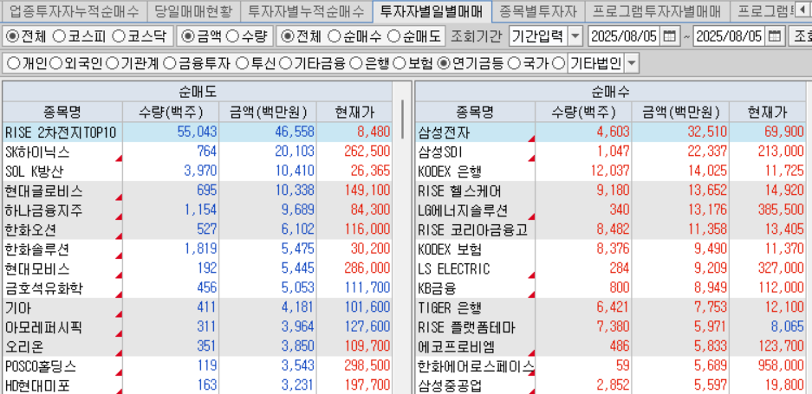Screen dimensions: 812x394
Task: Select 하나금융지주 row
Action: coord(198,210)
